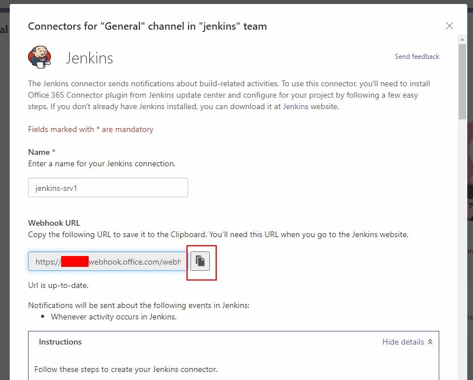Click the Jenkins connector description paragraph
Screen dimensions: 473x380
pos(229,94)
